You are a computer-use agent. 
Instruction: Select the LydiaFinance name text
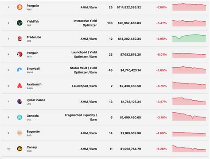(x=36, y=100)
